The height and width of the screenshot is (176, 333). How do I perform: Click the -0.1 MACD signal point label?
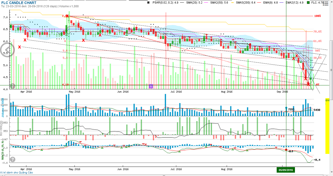pyautogui.click(x=290, y=151)
